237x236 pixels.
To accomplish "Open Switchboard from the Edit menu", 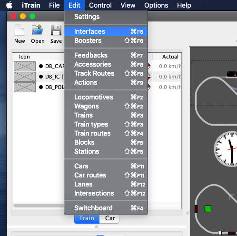I will 106,208.
